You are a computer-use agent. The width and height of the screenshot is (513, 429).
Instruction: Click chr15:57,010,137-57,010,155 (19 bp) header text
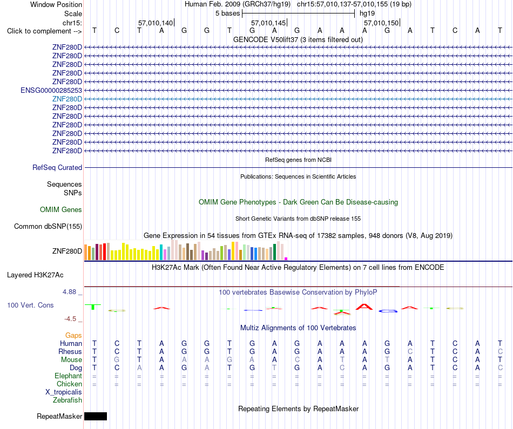(x=354, y=4)
